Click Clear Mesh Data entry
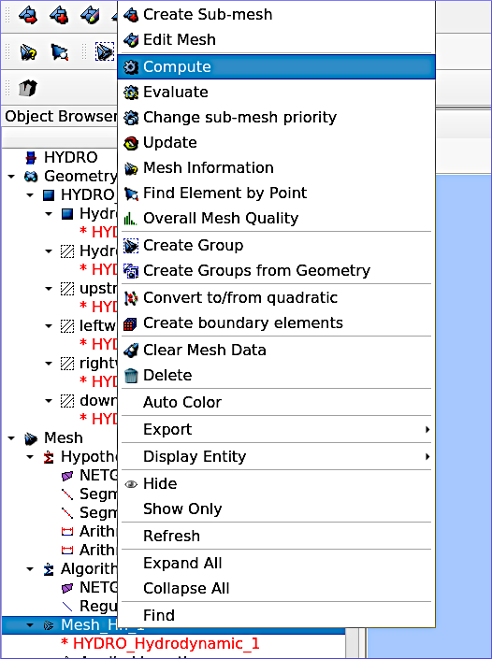 pyautogui.click(x=276, y=350)
